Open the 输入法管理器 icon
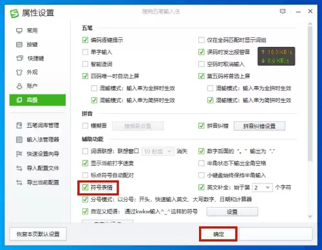This screenshot has height=250, width=322. [x=19, y=139]
